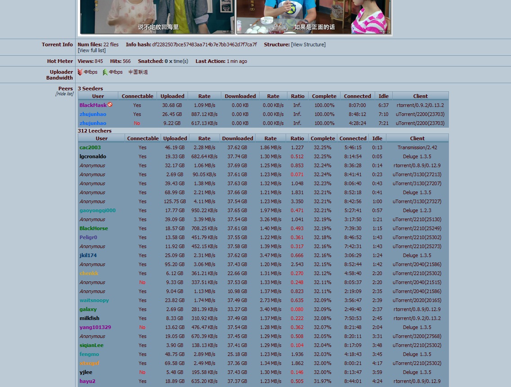Open the yjlee user profile
This screenshot has height=387, width=511.
click(x=86, y=372)
